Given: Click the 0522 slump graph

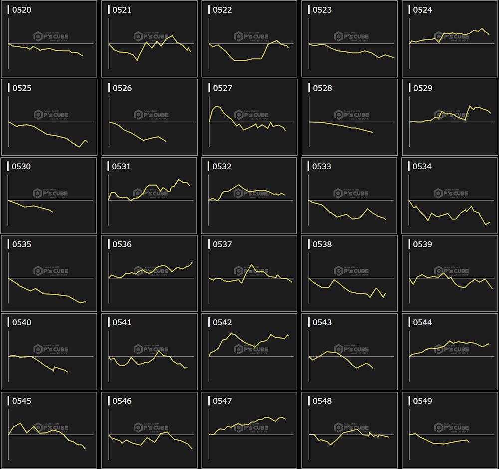Looking at the screenshot, I should coord(249,39).
